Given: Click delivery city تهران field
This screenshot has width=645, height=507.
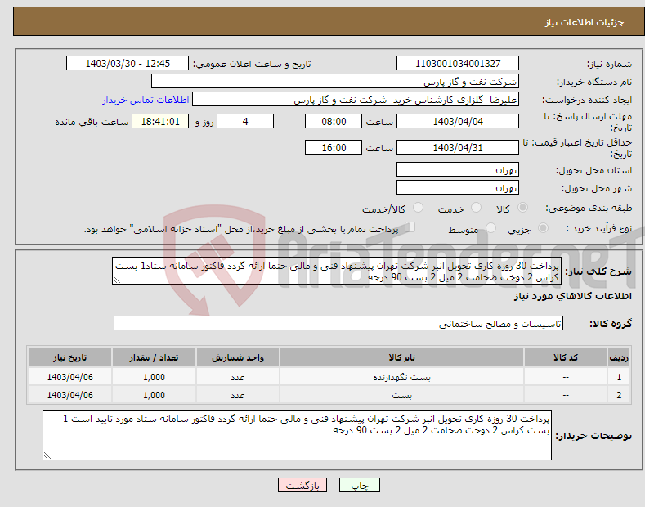Looking at the screenshot, I should [458, 187].
